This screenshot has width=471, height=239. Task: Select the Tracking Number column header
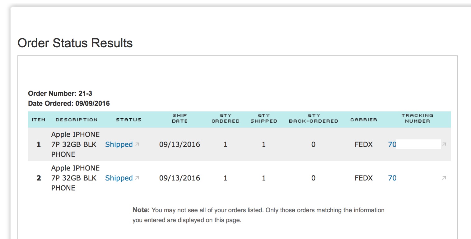417,118
